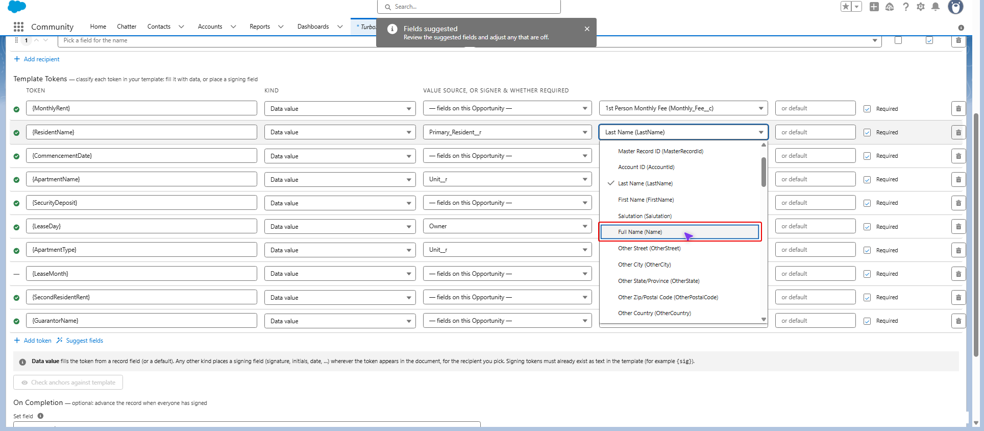Open the 1st Person Monthly Fee dropdown
Viewport: 984px width, 431px height.
click(x=683, y=108)
